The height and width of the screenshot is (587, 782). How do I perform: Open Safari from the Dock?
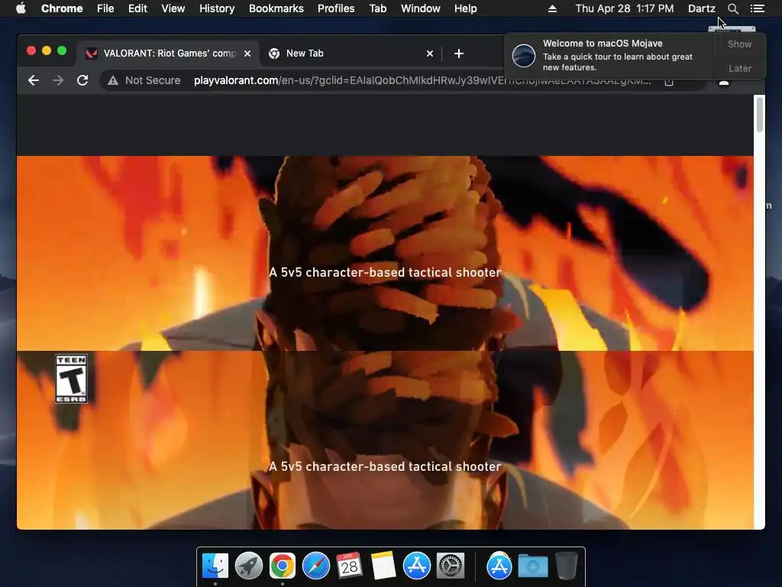(316, 566)
